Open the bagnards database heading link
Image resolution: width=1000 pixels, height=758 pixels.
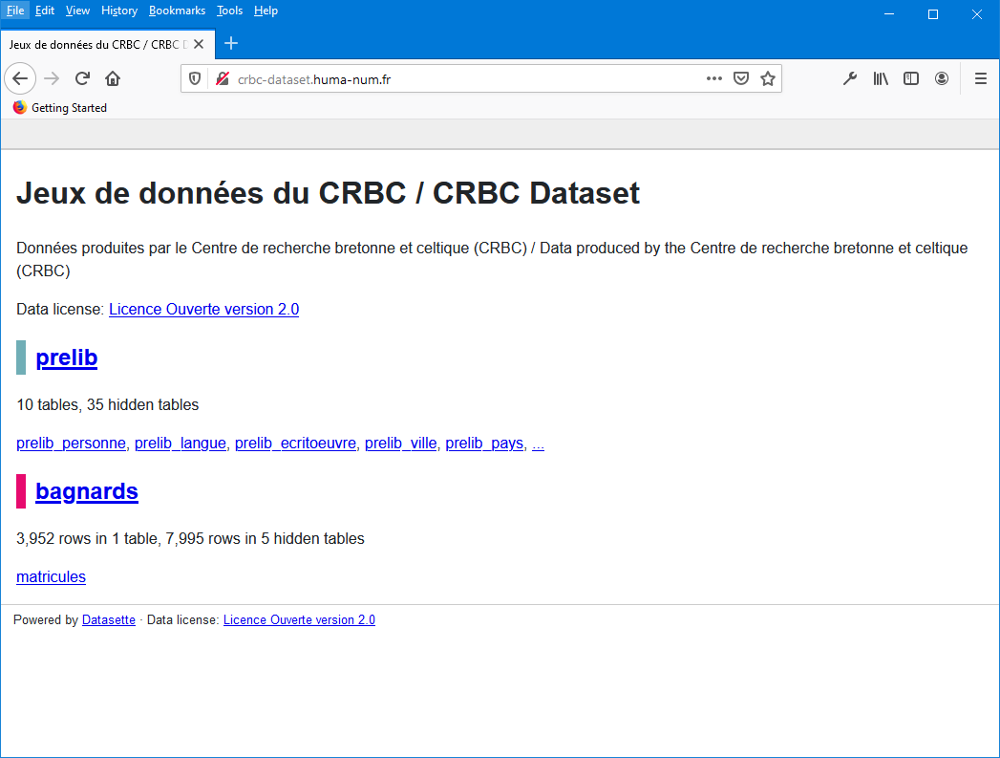click(87, 491)
